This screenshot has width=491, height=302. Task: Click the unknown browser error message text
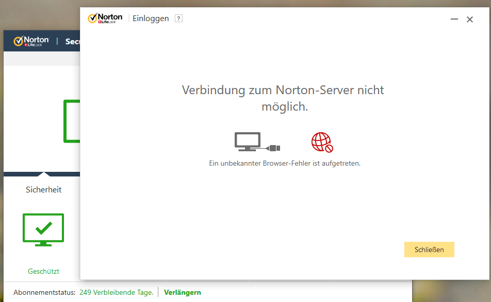[285, 163]
